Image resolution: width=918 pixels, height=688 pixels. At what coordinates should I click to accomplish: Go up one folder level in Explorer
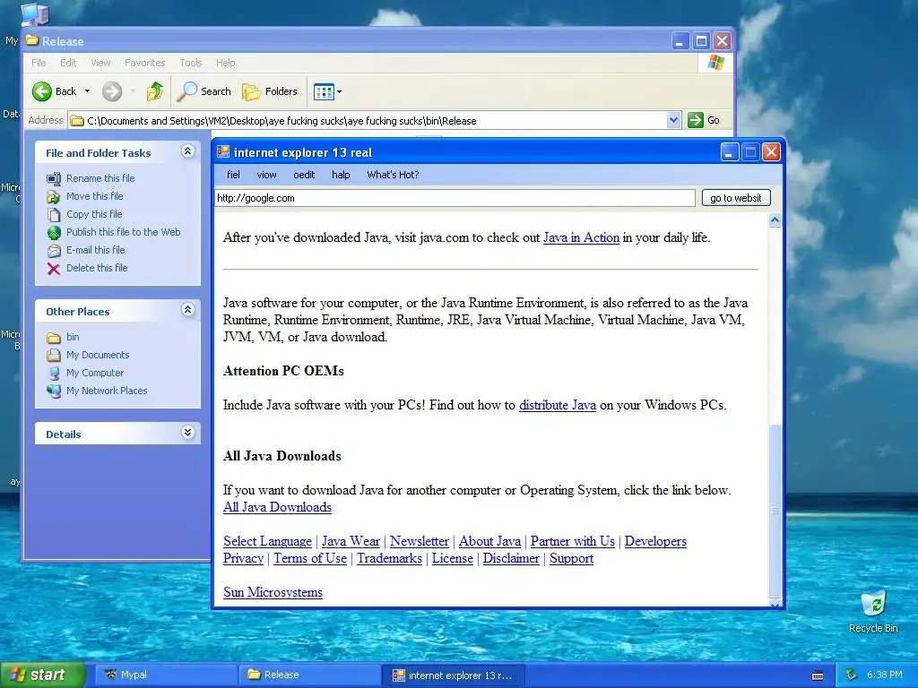(x=155, y=91)
